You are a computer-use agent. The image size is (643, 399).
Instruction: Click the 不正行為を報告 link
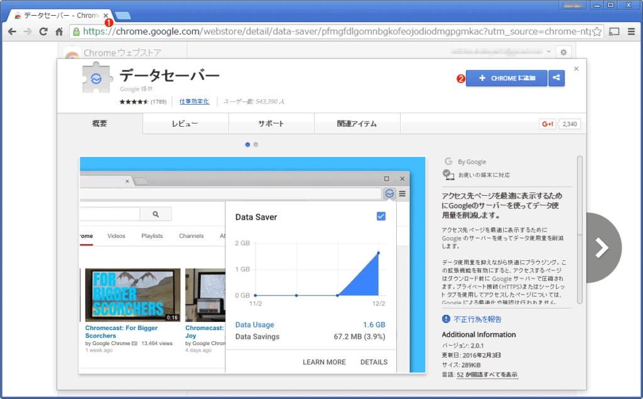click(478, 319)
